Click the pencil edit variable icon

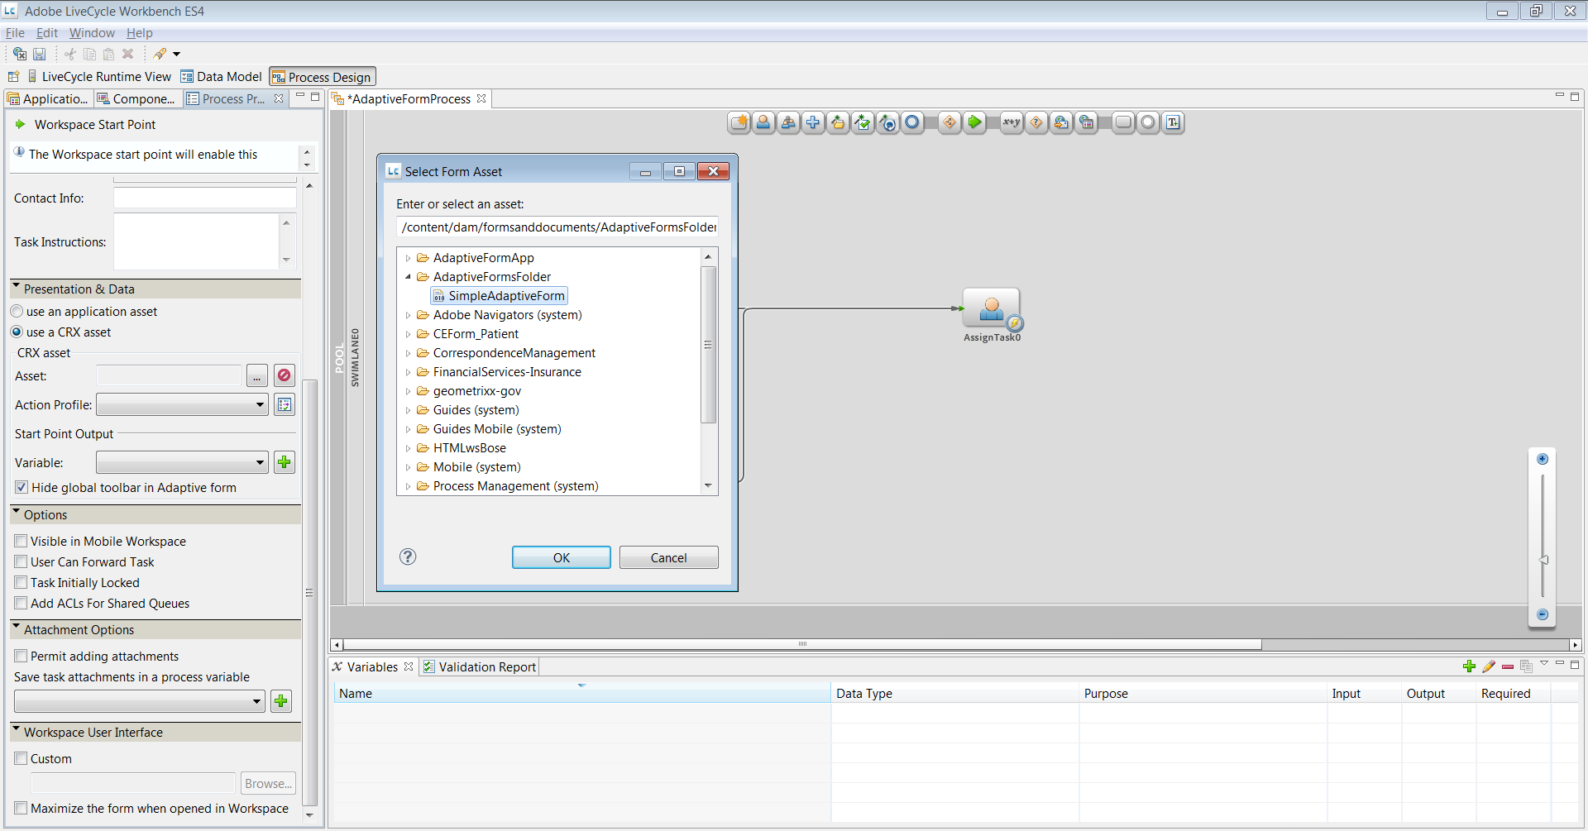coord(1489,666)
